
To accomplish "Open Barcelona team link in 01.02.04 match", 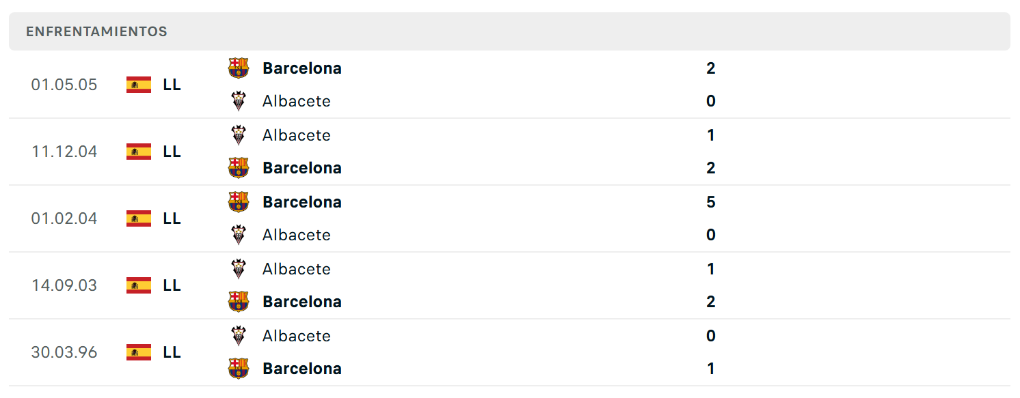I will point(302,202).
